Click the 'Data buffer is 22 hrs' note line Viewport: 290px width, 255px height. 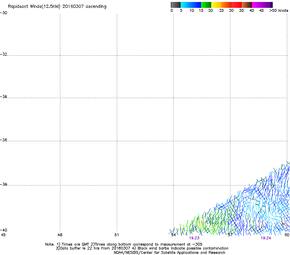pyautogui.click(x=142, y=248)
